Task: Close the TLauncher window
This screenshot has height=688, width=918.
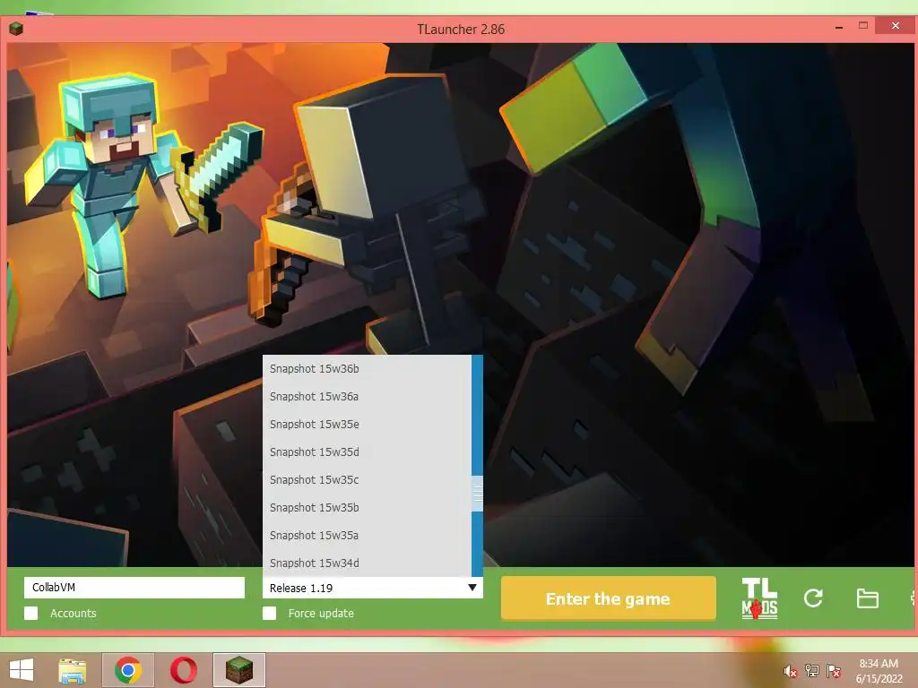Action: pyautogui.click(x=896, y=26)
